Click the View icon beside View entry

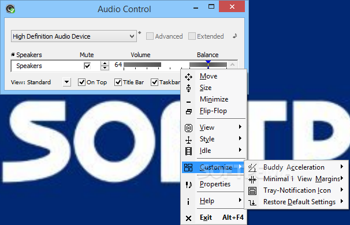[189, 128]
